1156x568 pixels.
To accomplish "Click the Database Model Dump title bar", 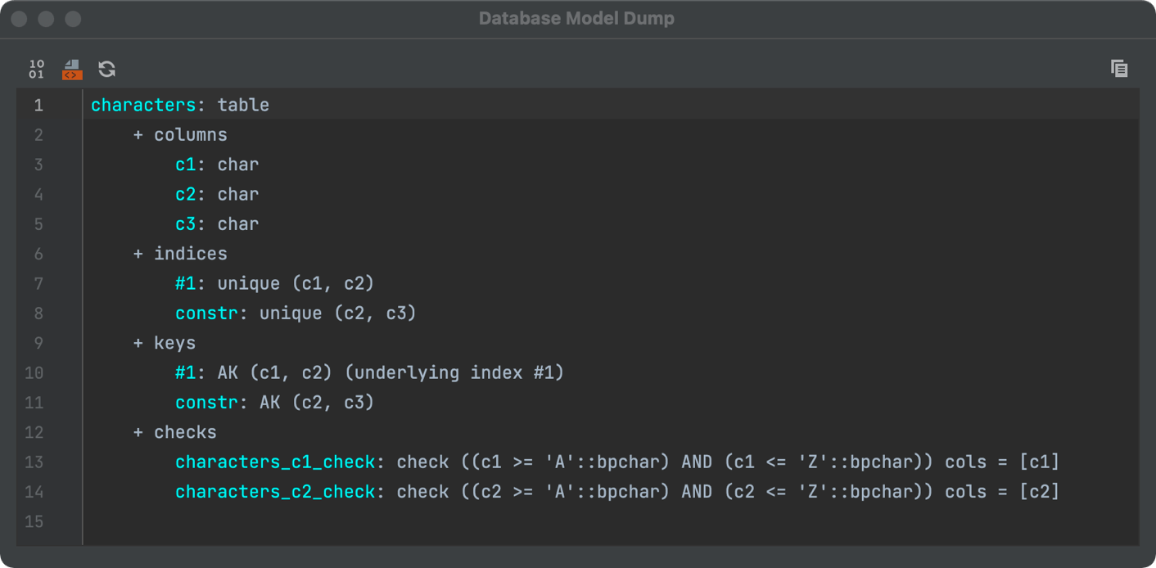I will [576, 18].
